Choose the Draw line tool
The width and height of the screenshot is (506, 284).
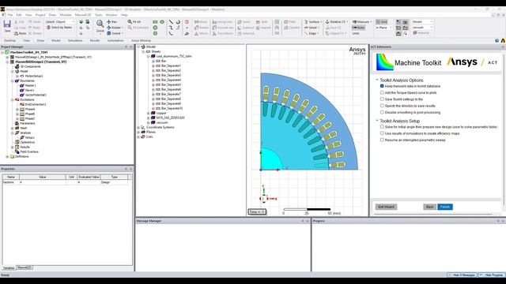171,22
